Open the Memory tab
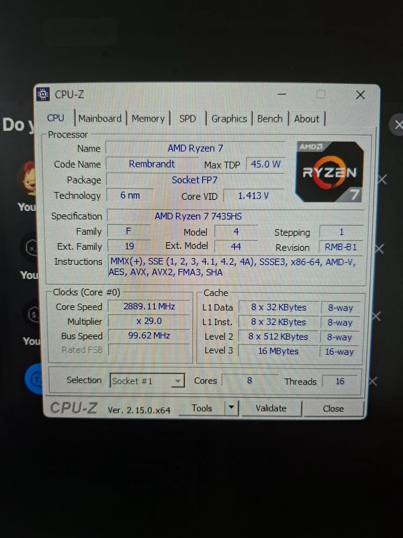The width and height of the screenshot is (403, 538). click(148, 119)
